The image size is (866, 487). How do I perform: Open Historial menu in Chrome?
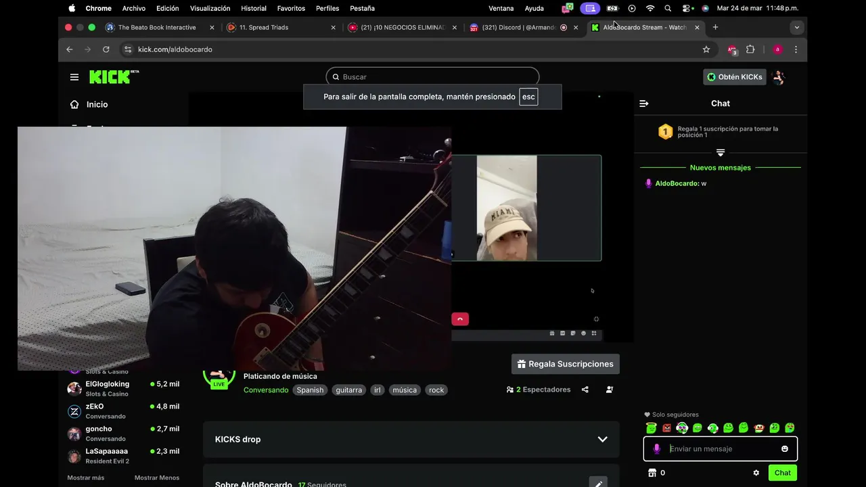254,8
